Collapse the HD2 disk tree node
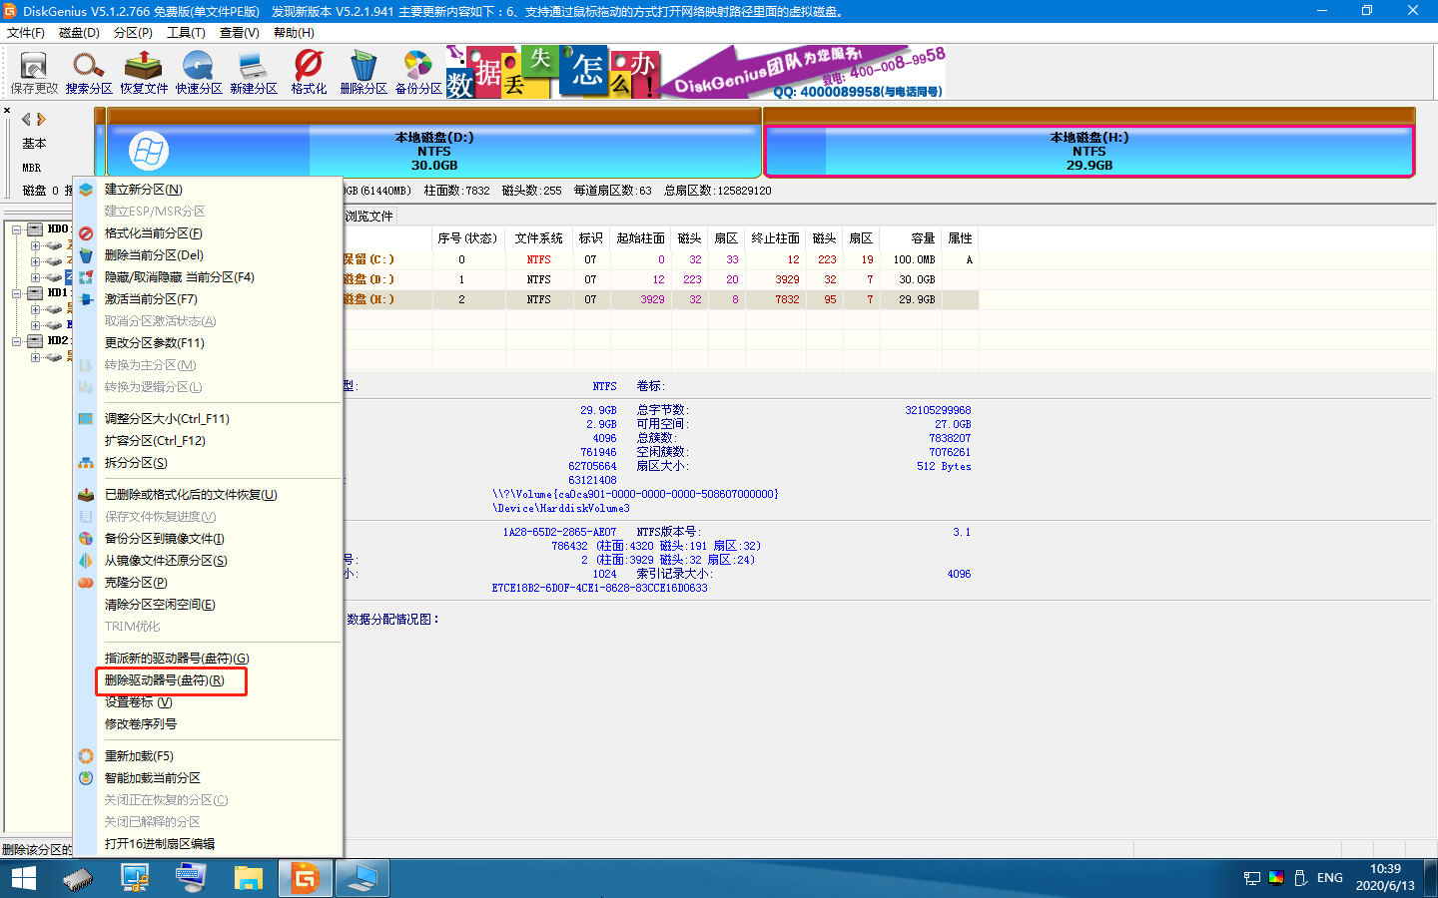The height and width of the screenshot is (898, 1438). [17, 341]
